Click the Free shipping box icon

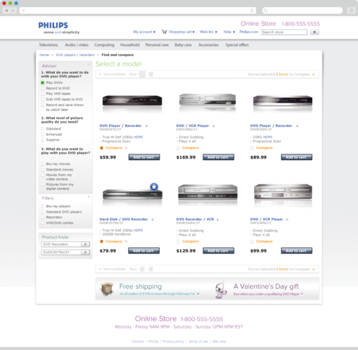[107, 288]
